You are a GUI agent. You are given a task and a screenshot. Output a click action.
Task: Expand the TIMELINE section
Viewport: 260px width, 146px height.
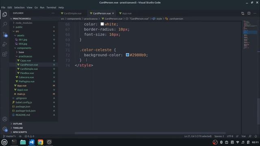tap(18, 128)
